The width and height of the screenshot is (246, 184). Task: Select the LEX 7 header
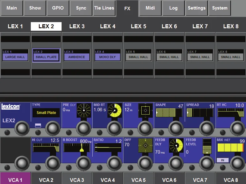point(200,26)
